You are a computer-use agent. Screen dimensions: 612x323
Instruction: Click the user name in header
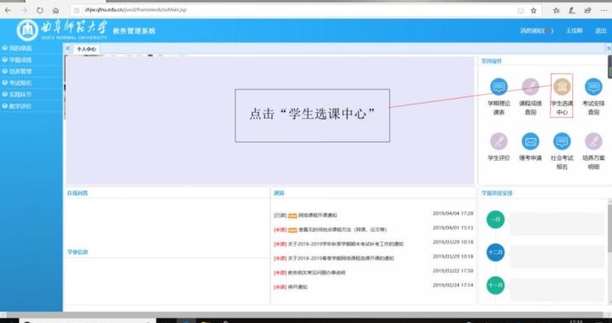coord(574,31)
